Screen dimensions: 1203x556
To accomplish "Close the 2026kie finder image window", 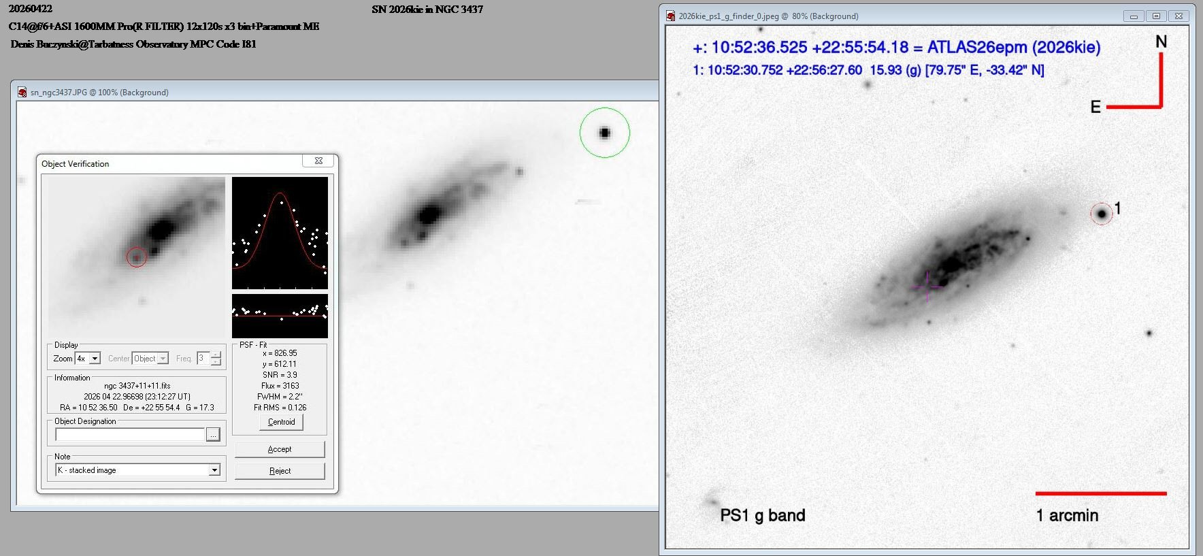I will (x=1179, y=16).
